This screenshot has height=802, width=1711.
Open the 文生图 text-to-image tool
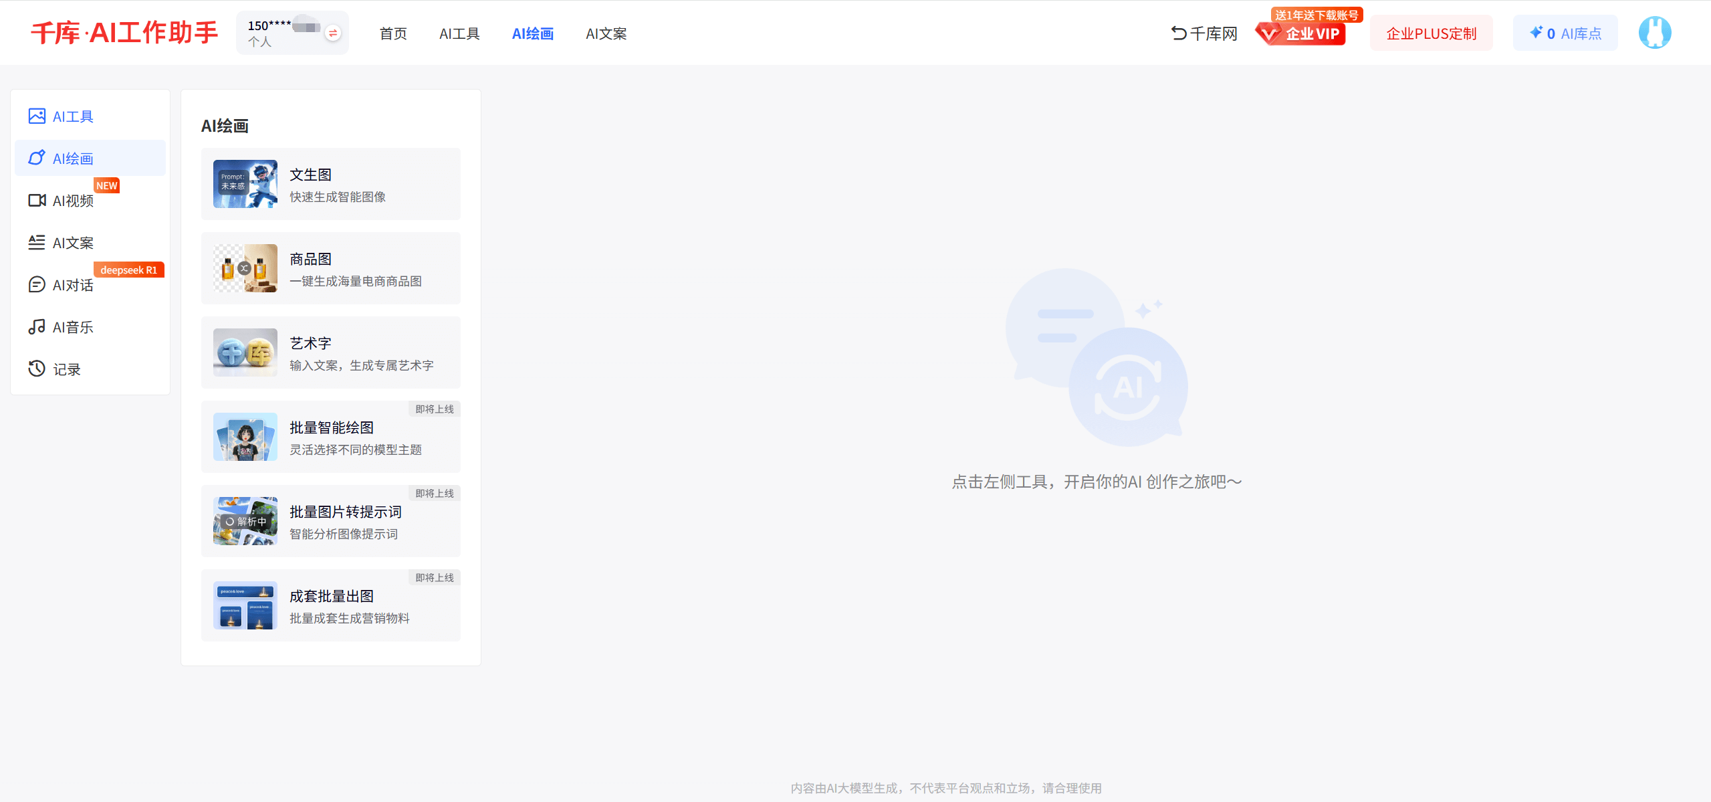(x=330, y=184)
